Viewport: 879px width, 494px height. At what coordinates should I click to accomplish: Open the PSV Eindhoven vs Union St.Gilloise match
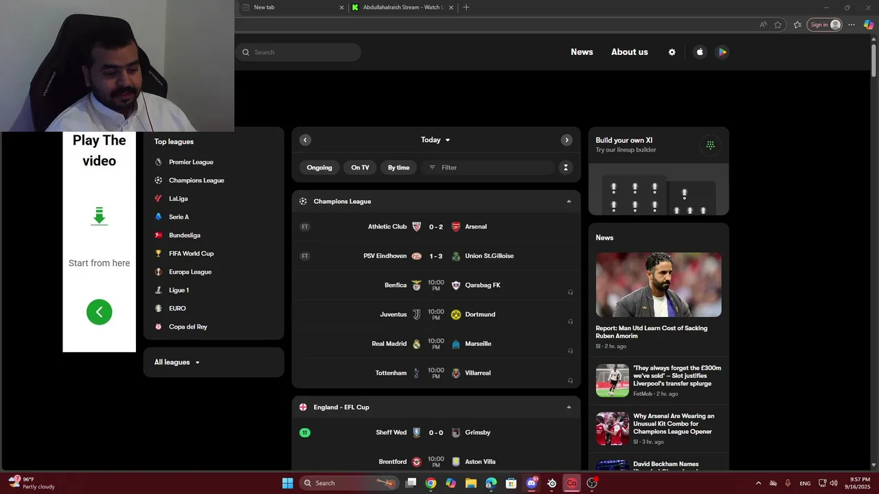436,256
